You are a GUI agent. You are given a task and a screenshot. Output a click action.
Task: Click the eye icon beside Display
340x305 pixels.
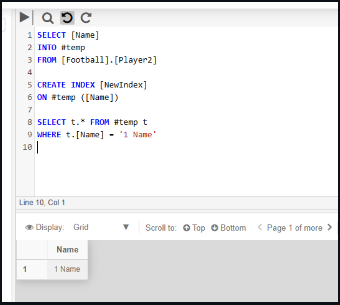tap(29, 227)
